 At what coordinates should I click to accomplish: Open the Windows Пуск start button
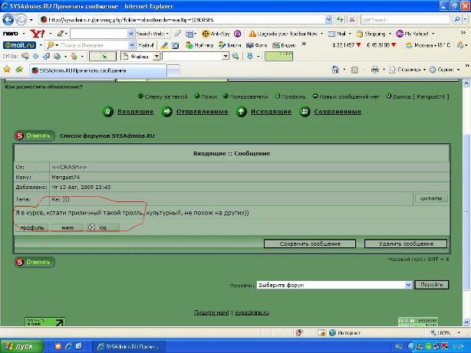click(21, 346)
